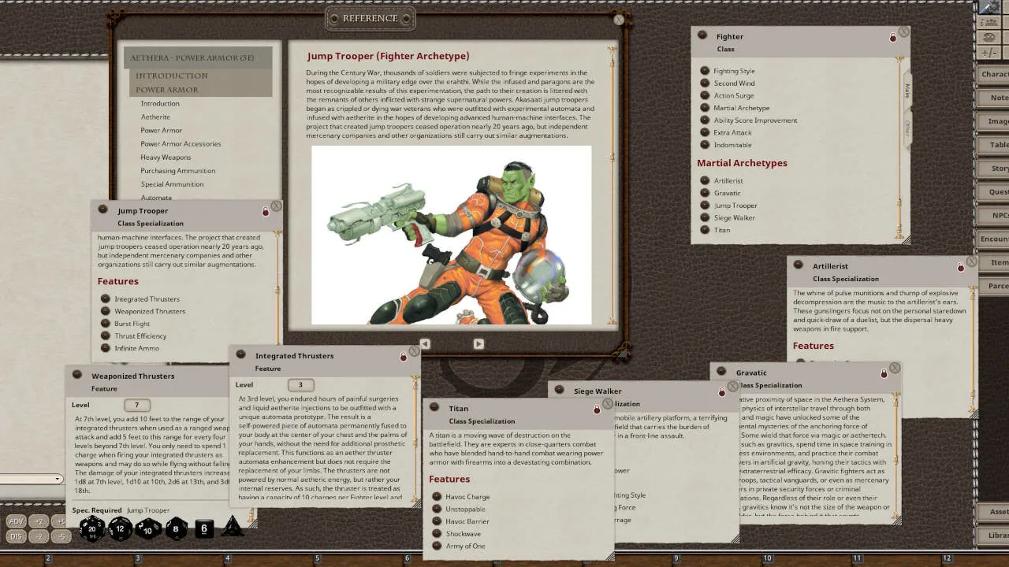Viewport: 1009px width, 567px height.
Task: Open Burst Flight feature link icon
Action: 105,324
